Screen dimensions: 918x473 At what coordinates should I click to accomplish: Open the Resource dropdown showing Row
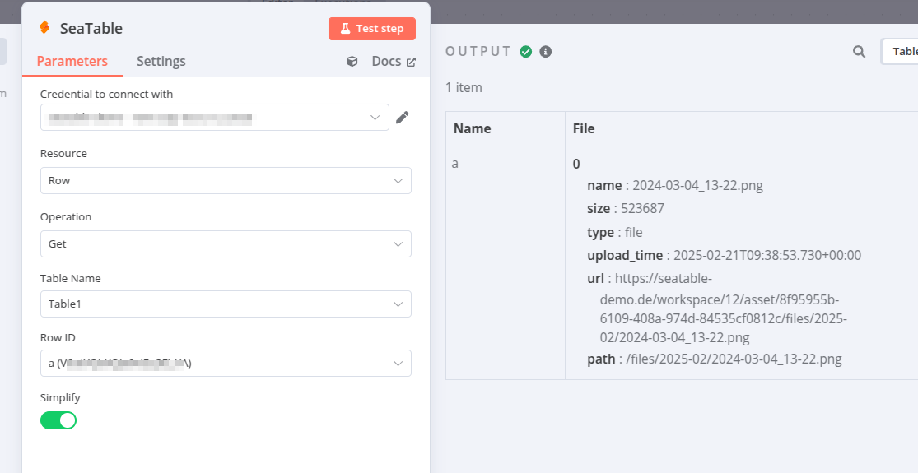[x=226, y=181]
